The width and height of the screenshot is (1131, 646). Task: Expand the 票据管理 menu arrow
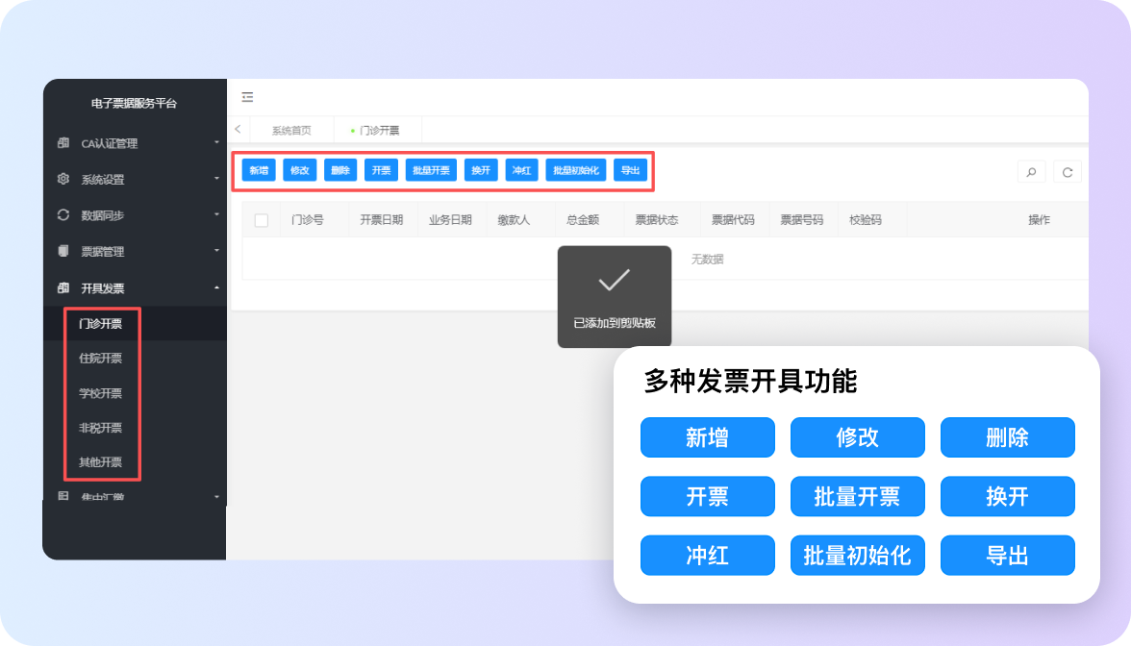[x=216, y=250]
